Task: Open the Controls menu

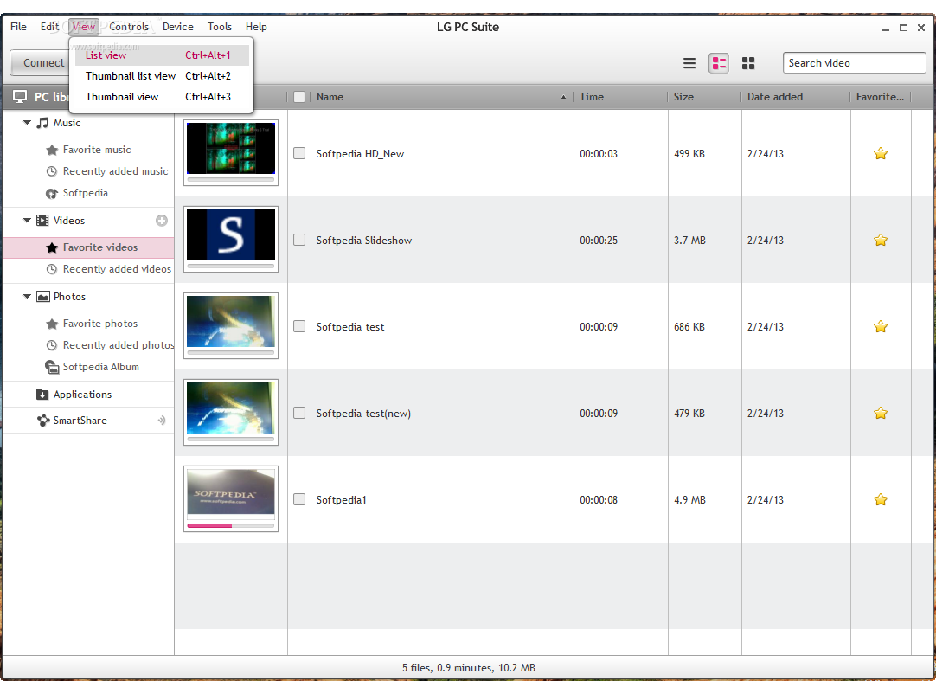Action: (x=129, y=27)
